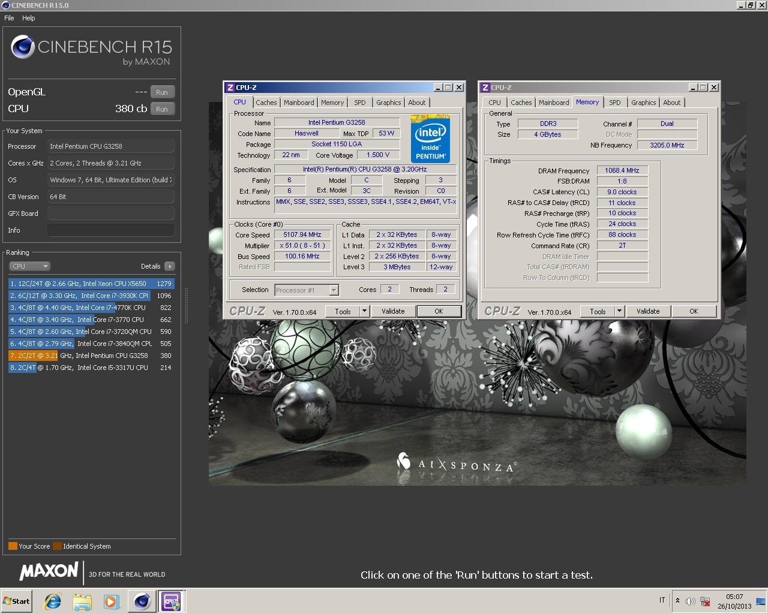Viewport: 768px width, 614px height.
Task: Open Internet Explorer from the taskbar
Action: (x=53, y=601)
